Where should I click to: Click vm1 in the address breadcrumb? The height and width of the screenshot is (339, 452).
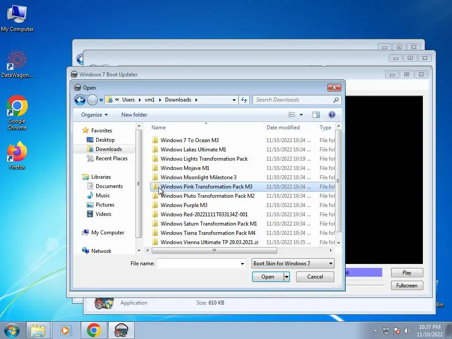[149, 100]
